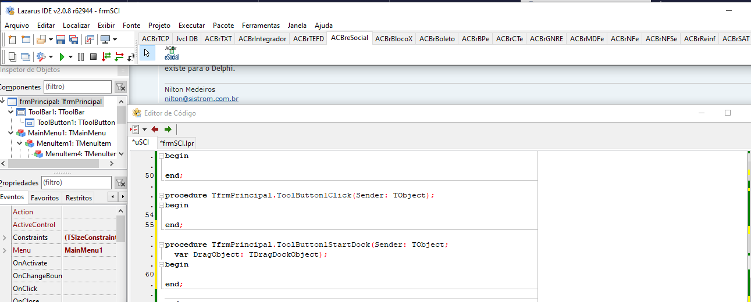Click the Pause execution icon
This screenshot has width=751, height=302.
pyautogui.click(x=81, y=56)
